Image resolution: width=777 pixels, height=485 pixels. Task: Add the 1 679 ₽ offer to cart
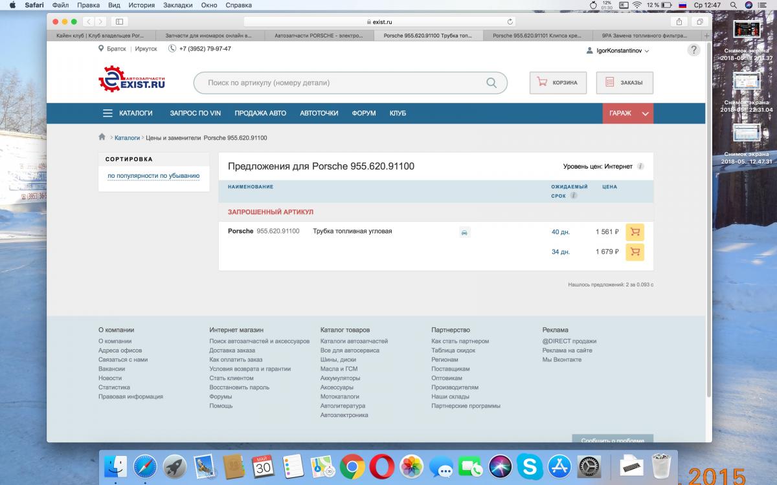tap(635, 252)
